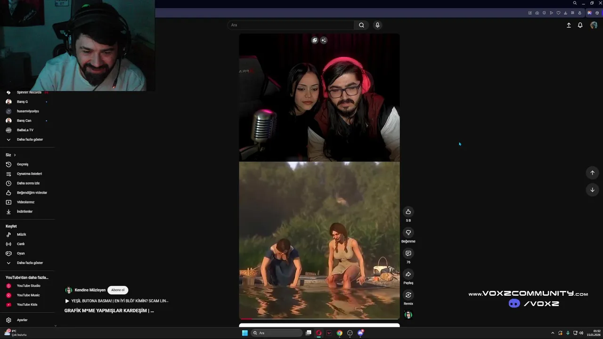Open browser title bar search icon
The width and height of the screenshot is (603, 339).
click(x=575, y=3)
